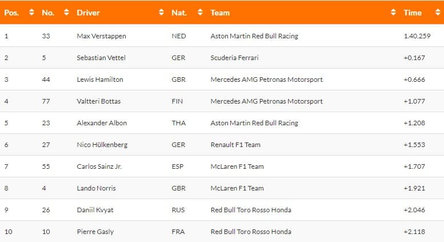Sort table by Pos. column arrows
The width and height of the screenshot is (444, 242).
tap(31, 12)
